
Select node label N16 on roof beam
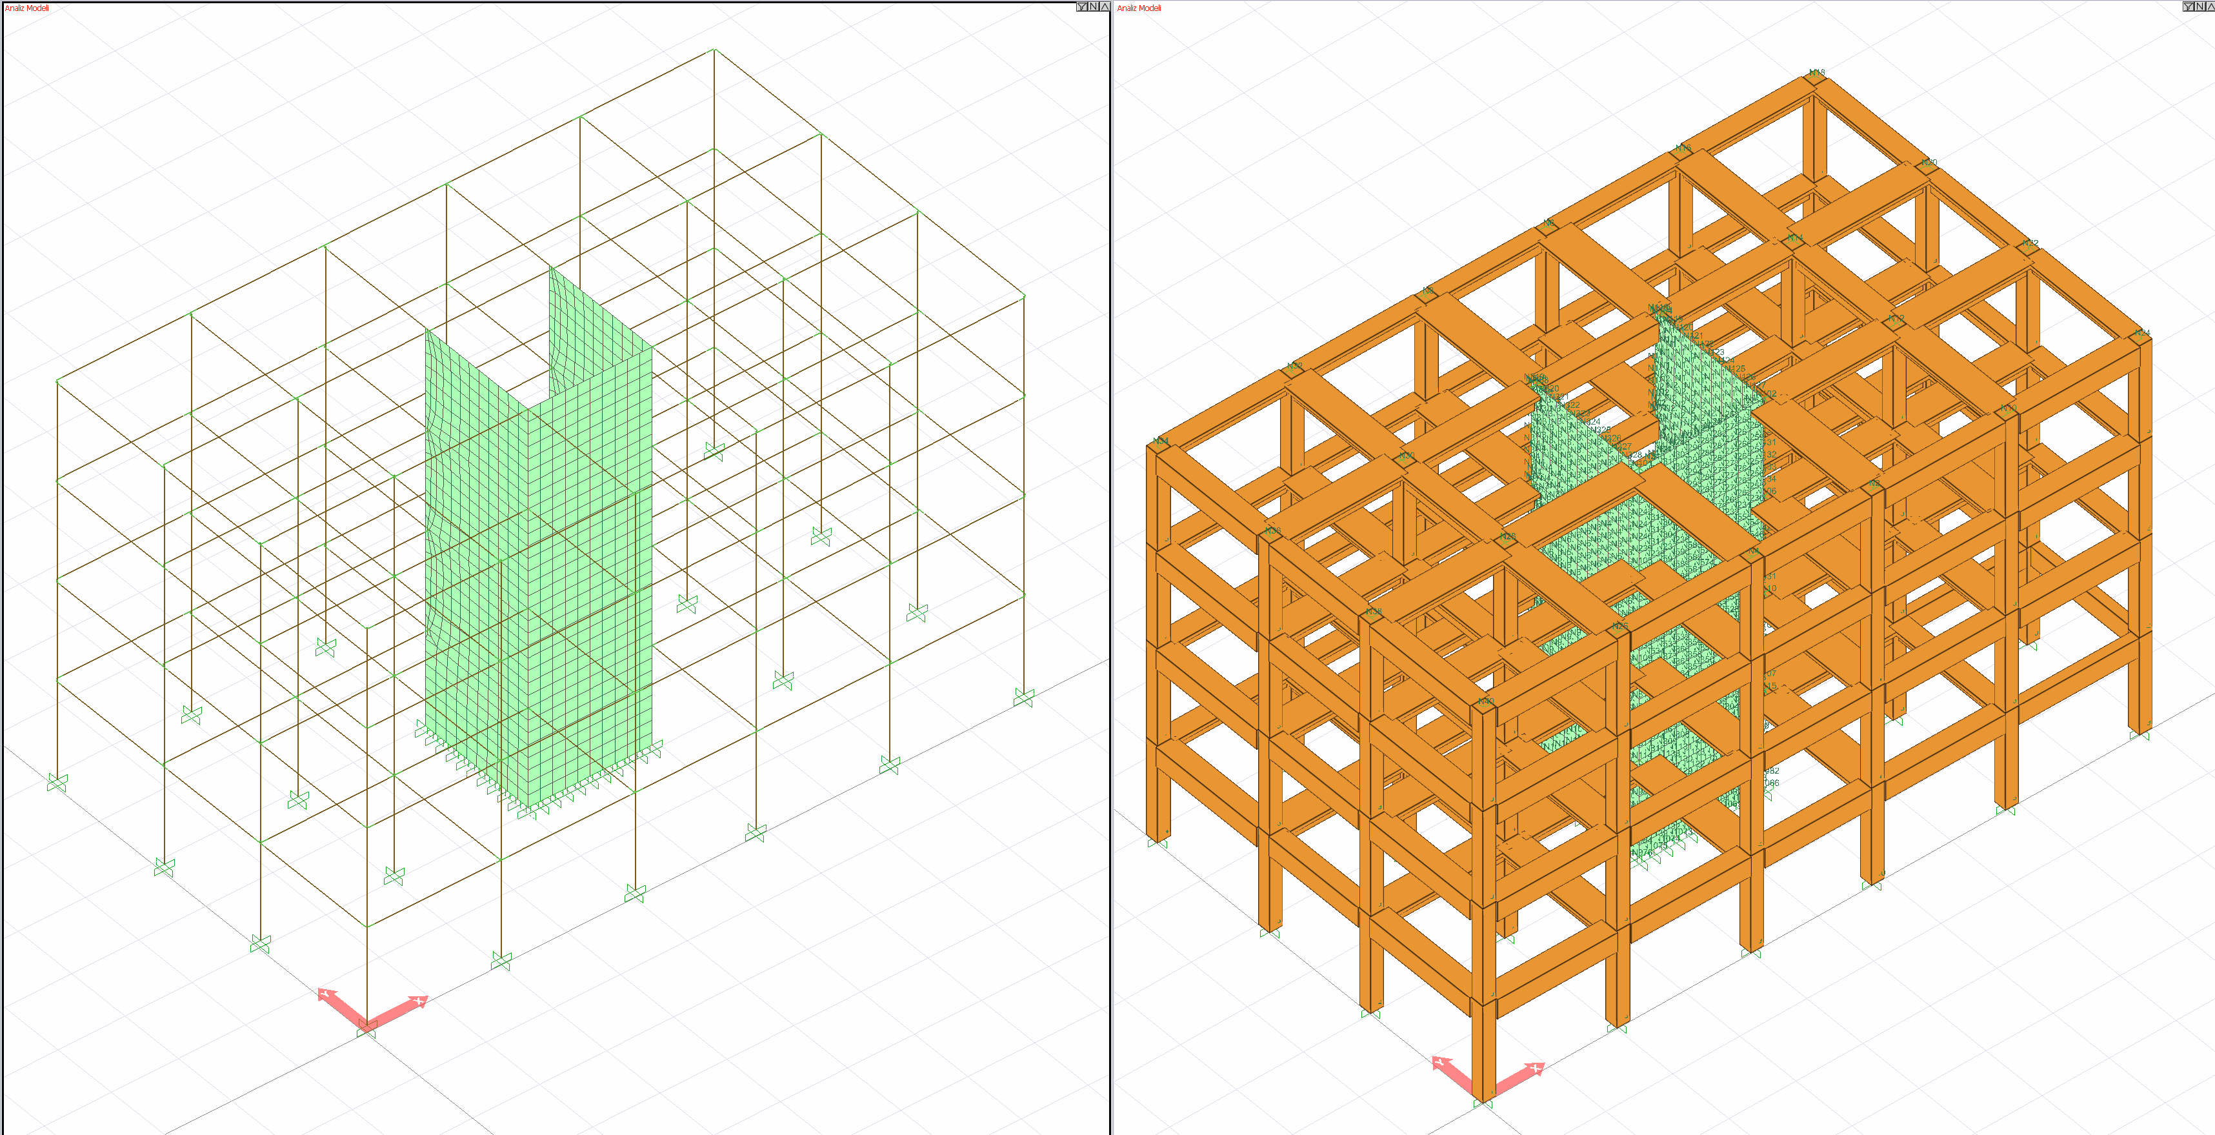pyautogui.click(x=1683, y=148)
